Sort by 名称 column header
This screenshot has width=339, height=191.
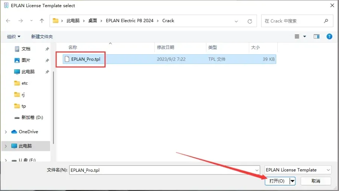click(x=73, y=47)
